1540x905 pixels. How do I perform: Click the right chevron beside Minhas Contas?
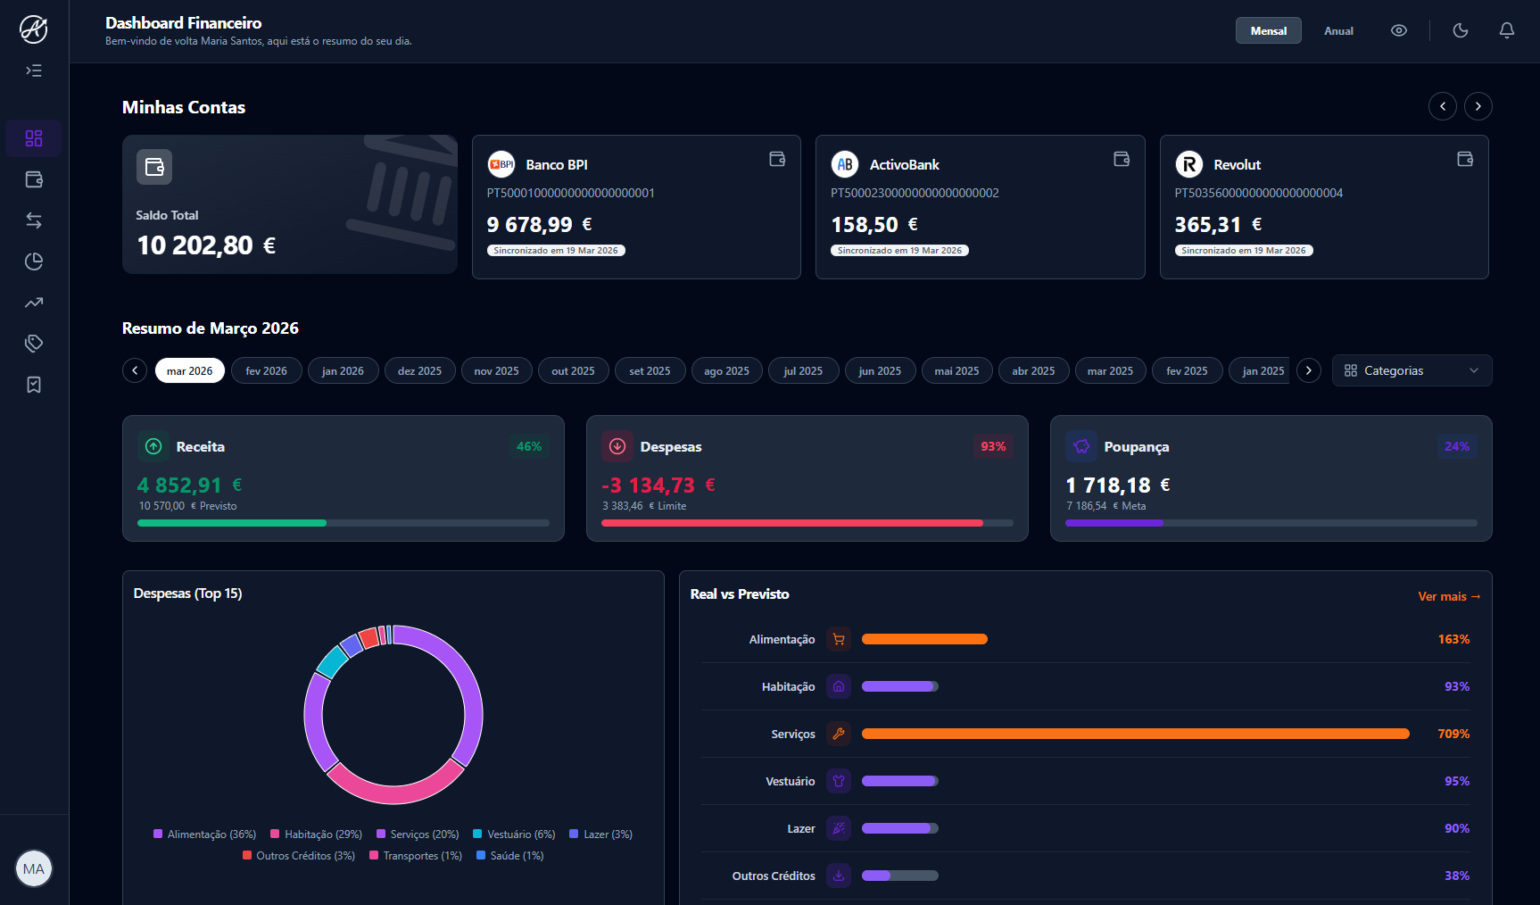pos(1478,106)
